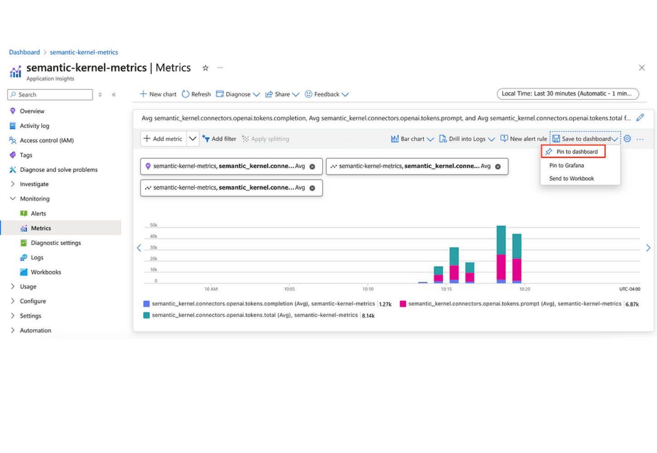Image resolution: width=657 pixels, height=453 pixels.
Task: Collapse the Monitoring section
Action: click(x=13, y=199)
